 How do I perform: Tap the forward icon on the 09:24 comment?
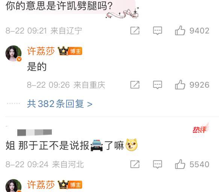135,164
